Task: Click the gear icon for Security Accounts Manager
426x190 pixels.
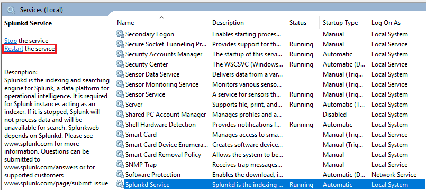Action: [x=120, y=54]
